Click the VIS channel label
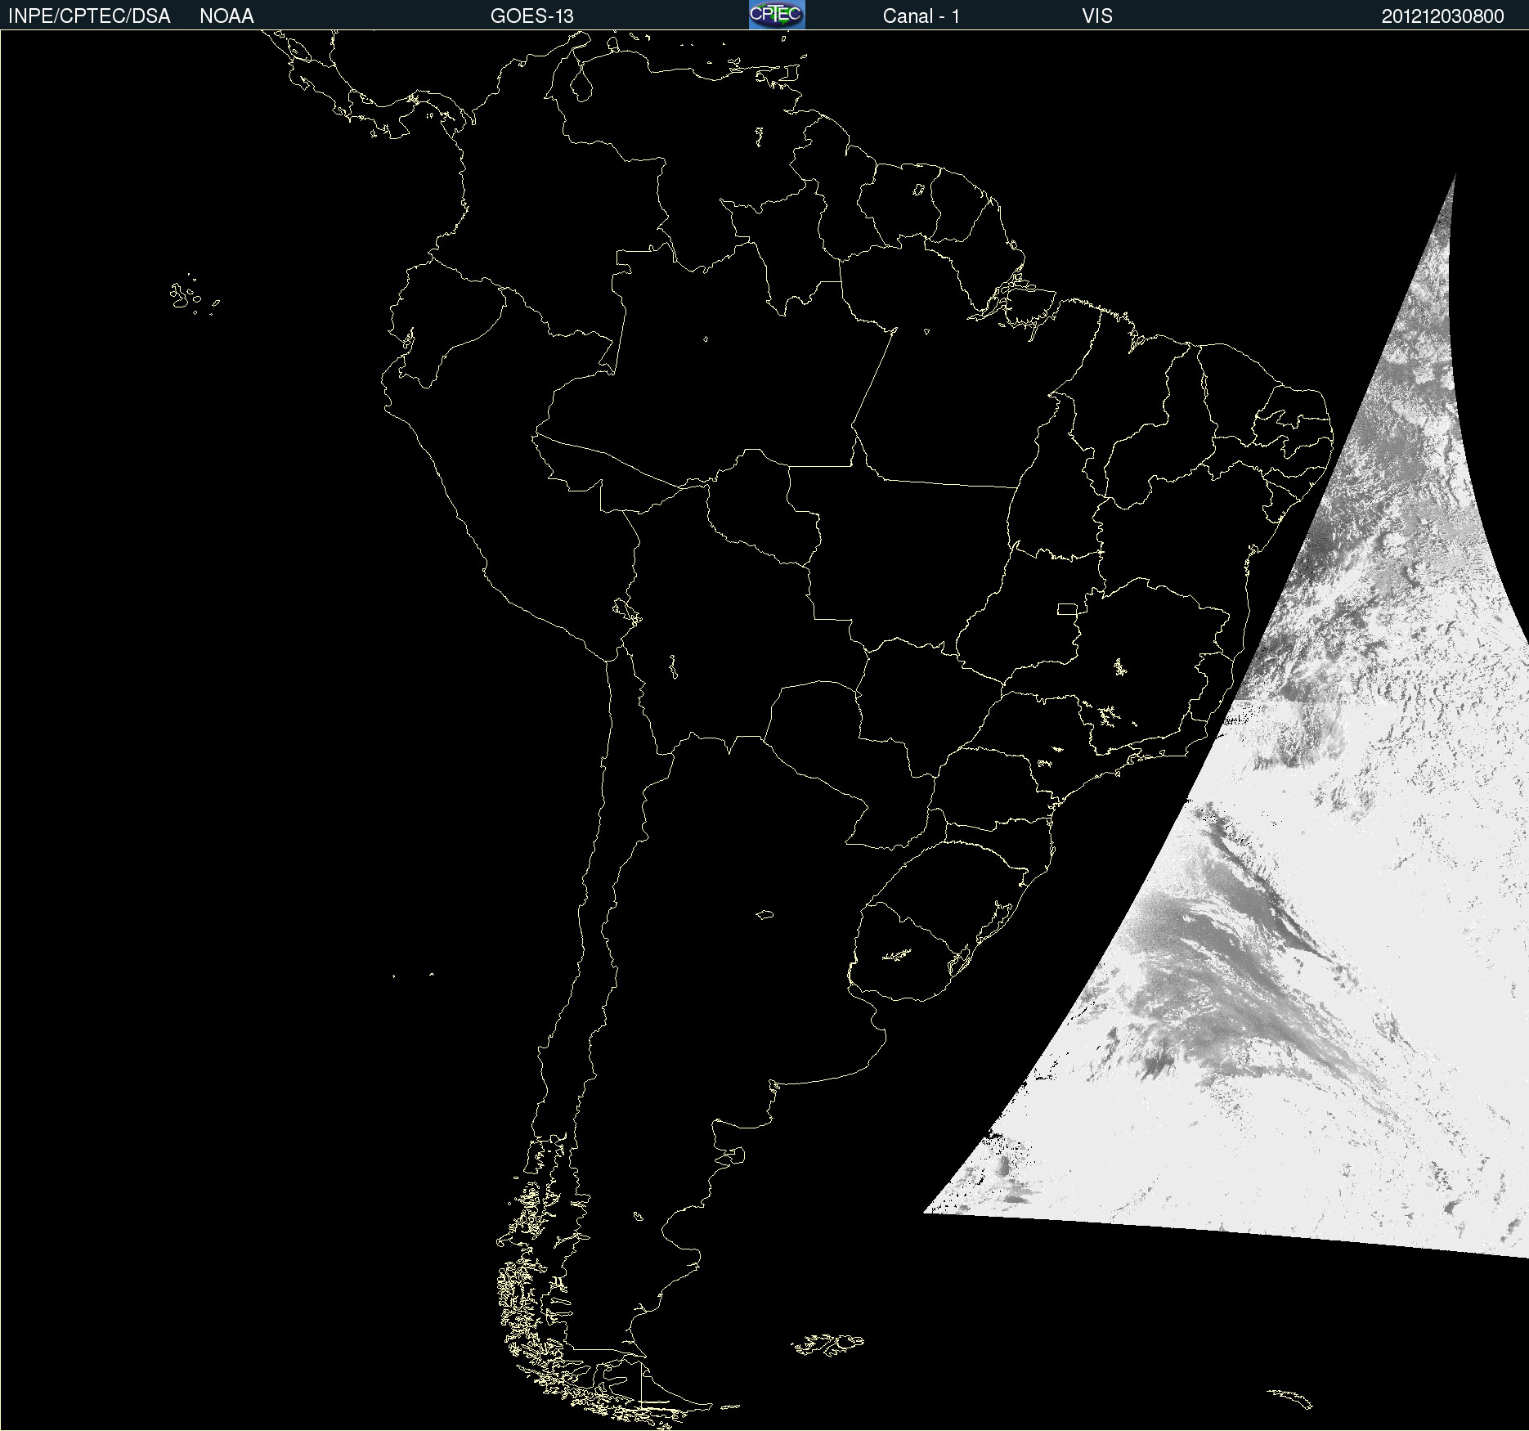1529x1431 pixels. [1096, 16]
